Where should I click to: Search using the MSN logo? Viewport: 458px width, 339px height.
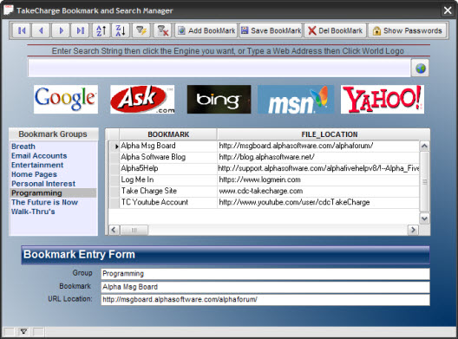pos(296,100)
